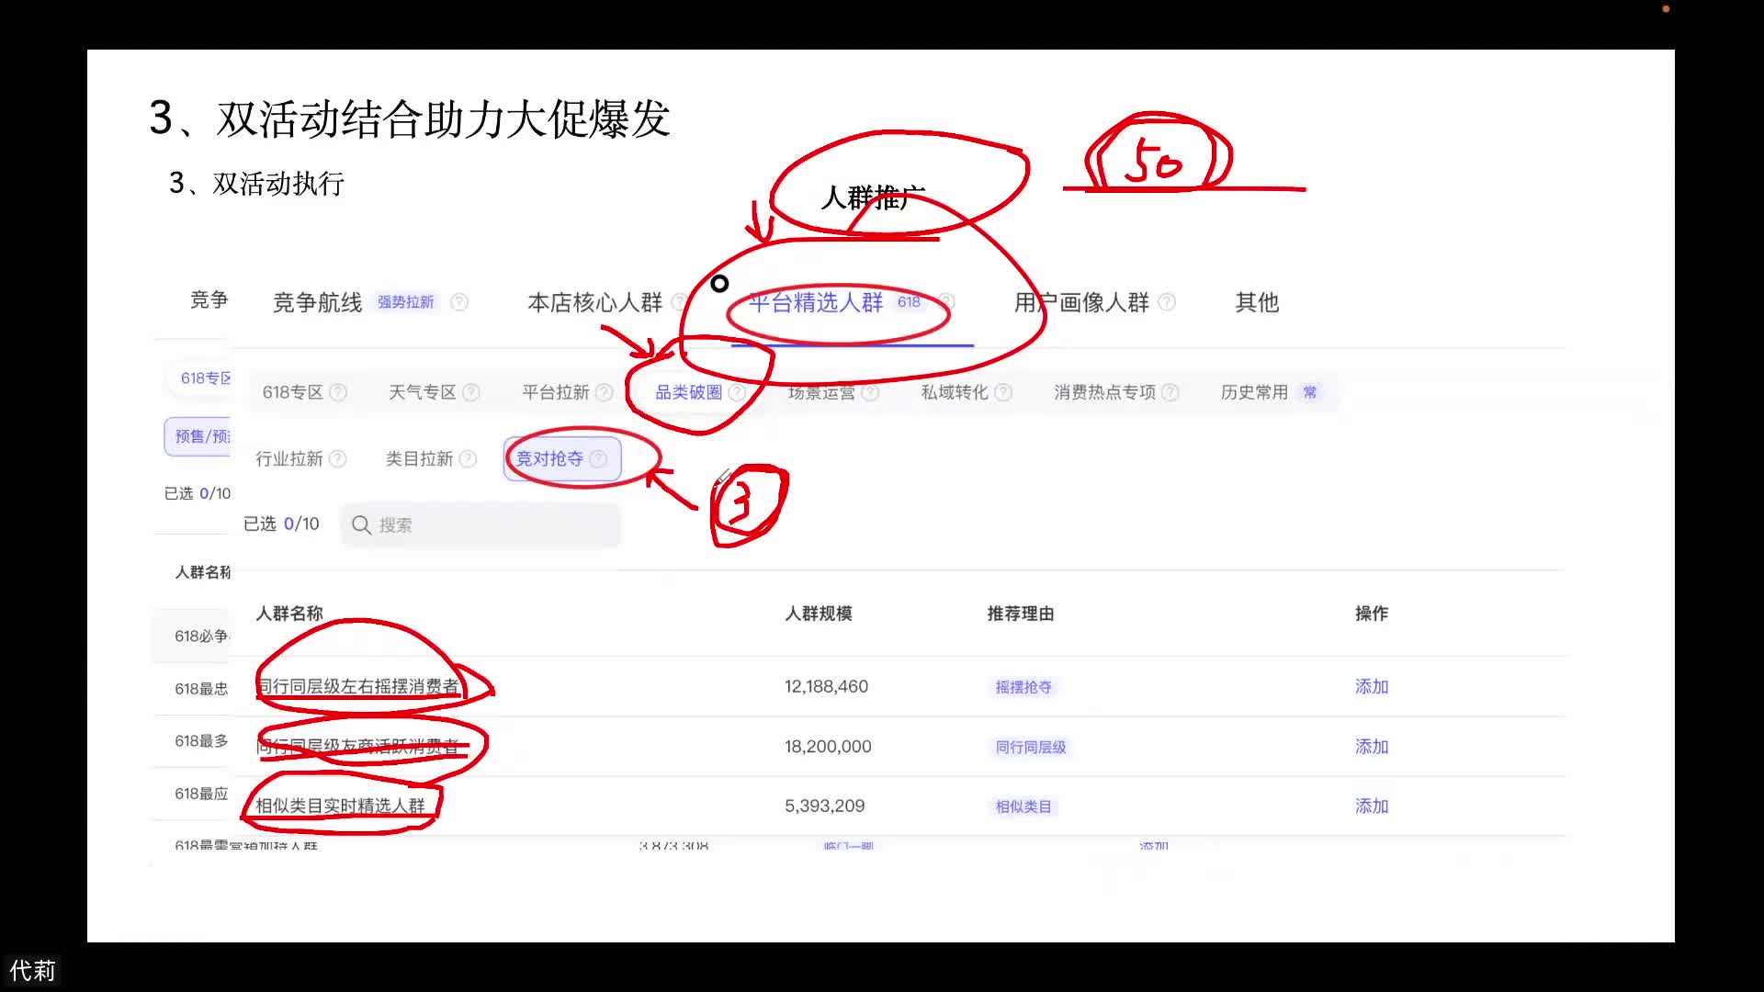
Task: Click the magnifier icon in the search box
Action: pos(361,524)
